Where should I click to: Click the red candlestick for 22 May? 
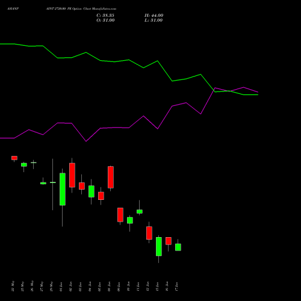14,158
